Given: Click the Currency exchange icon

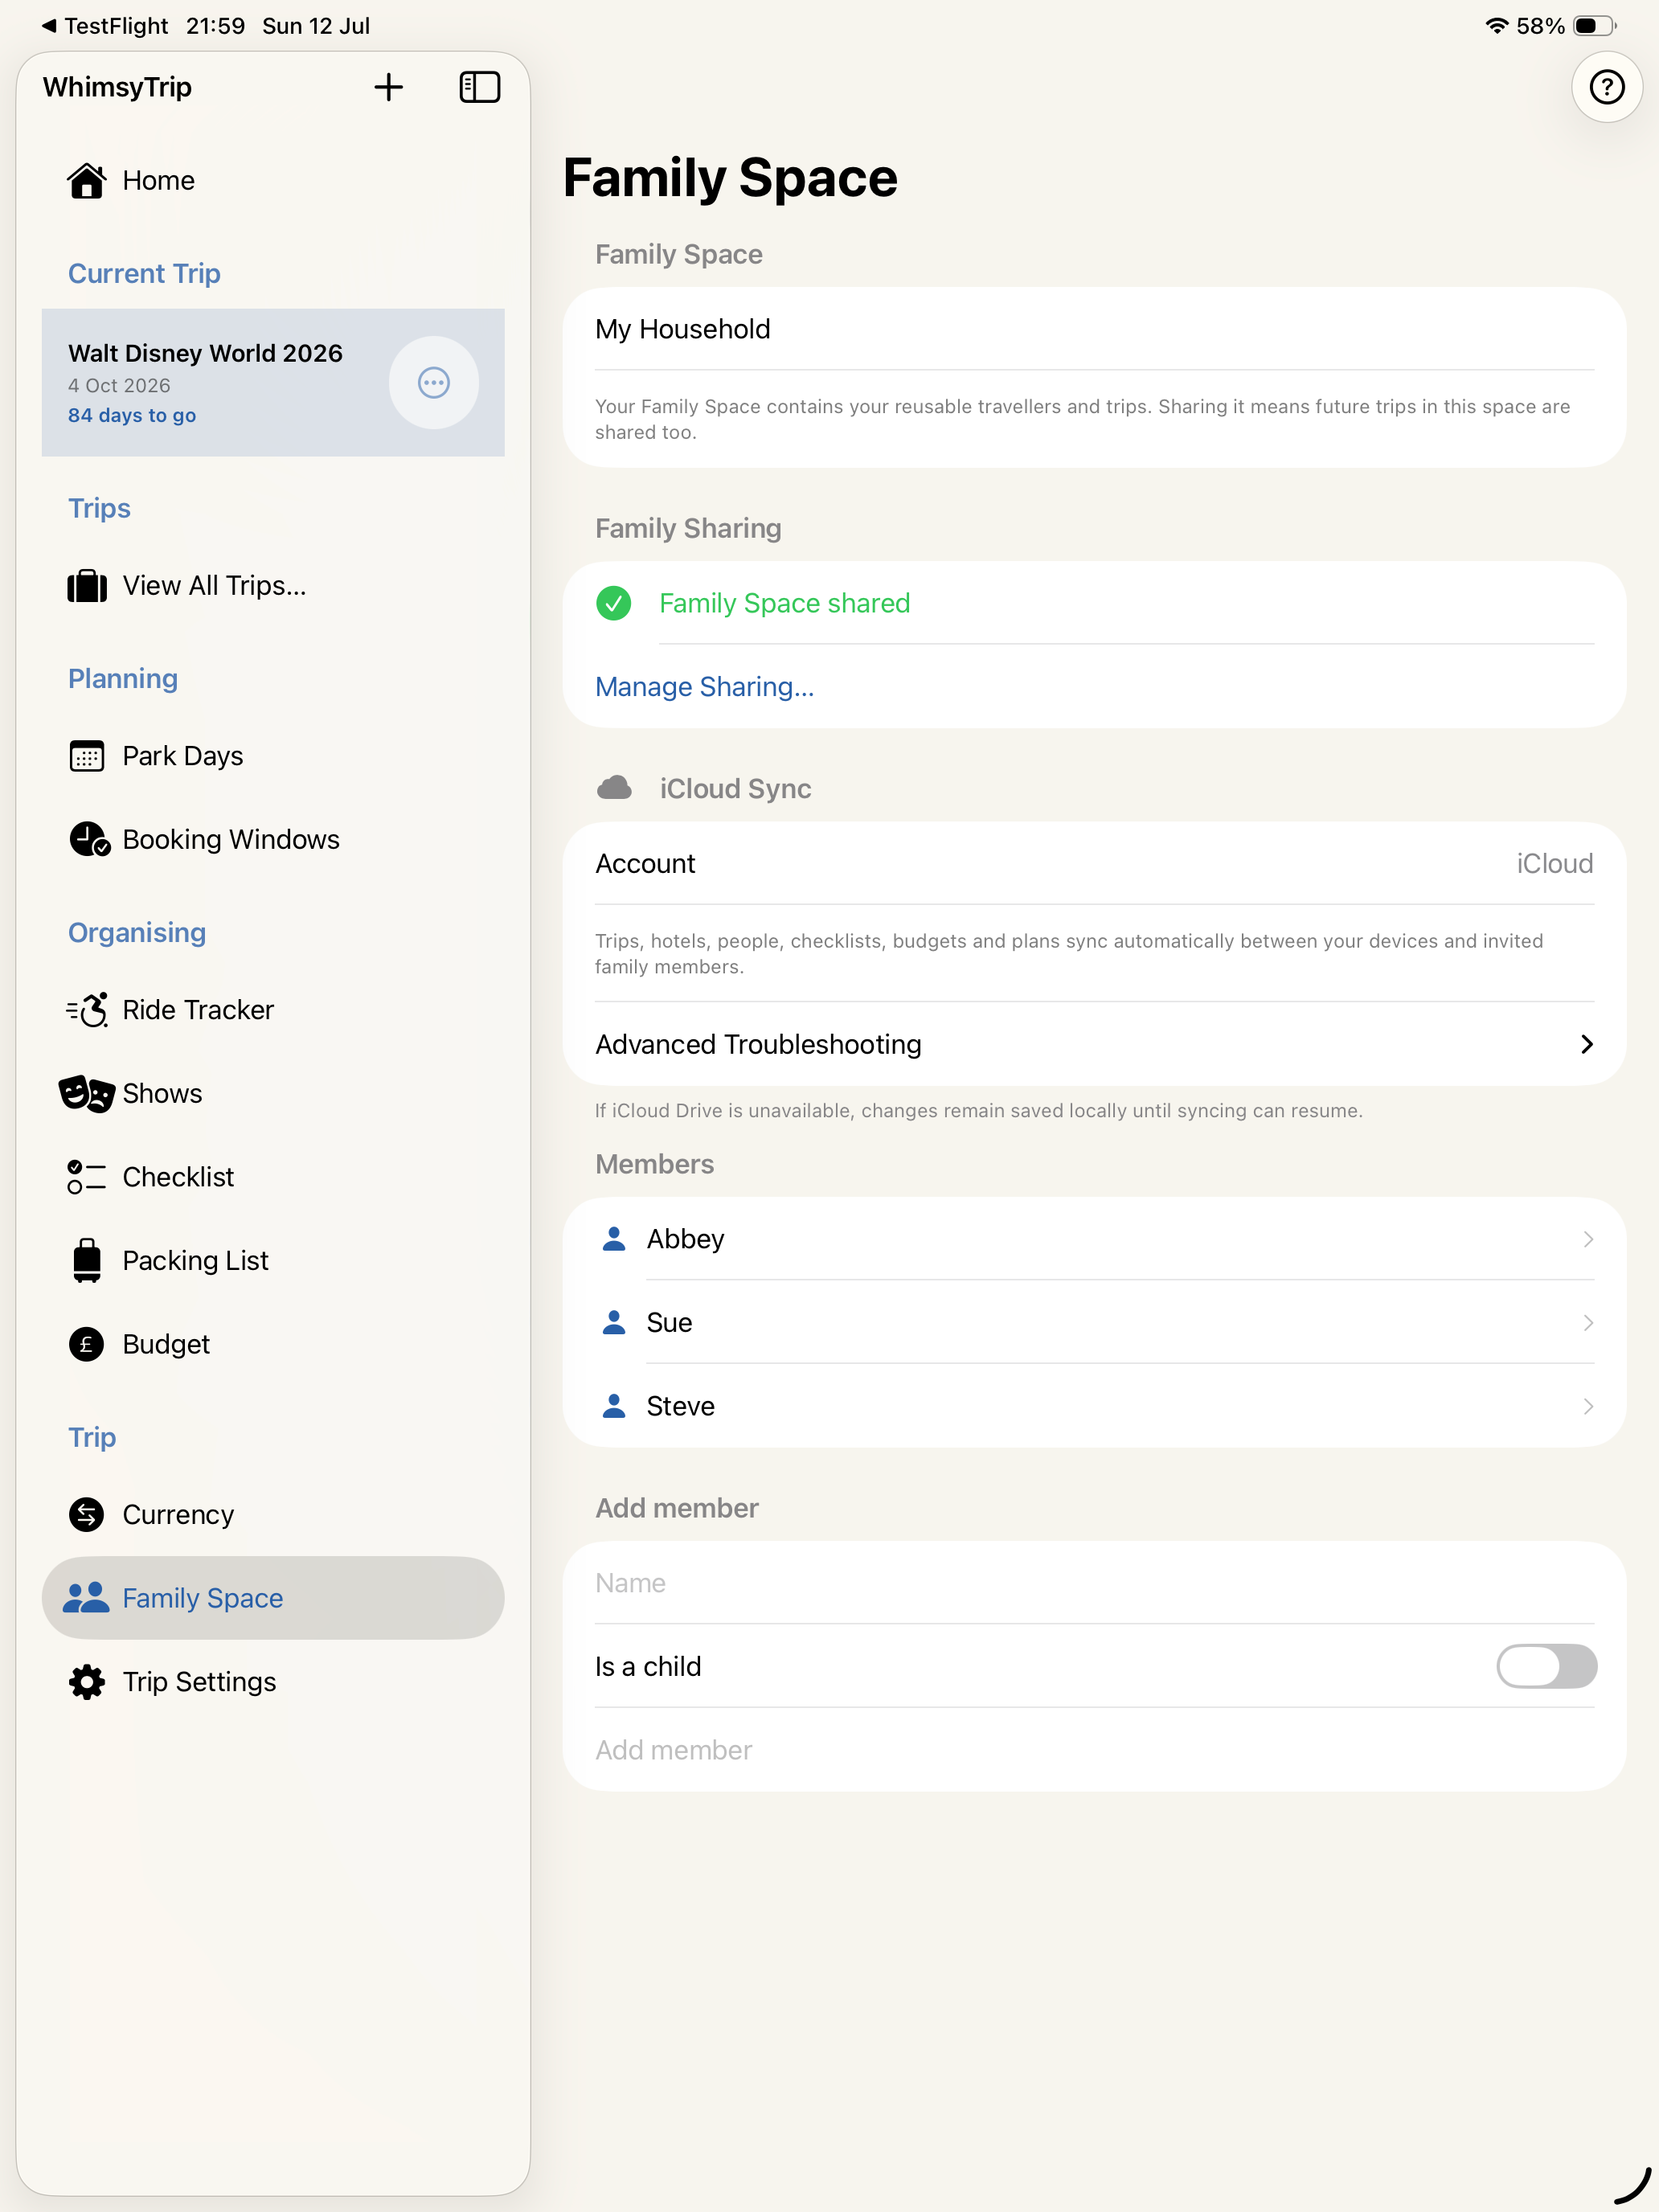Looking at the screenshot, I should 86,1515.
